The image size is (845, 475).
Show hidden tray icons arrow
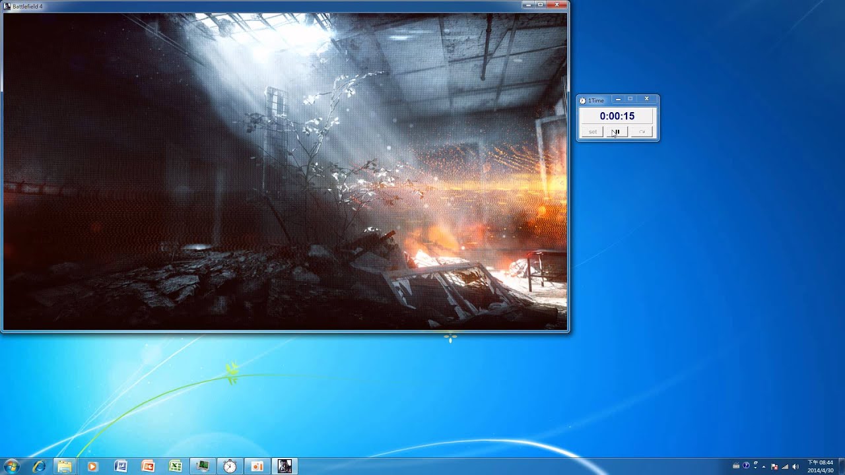click(764, 466)
